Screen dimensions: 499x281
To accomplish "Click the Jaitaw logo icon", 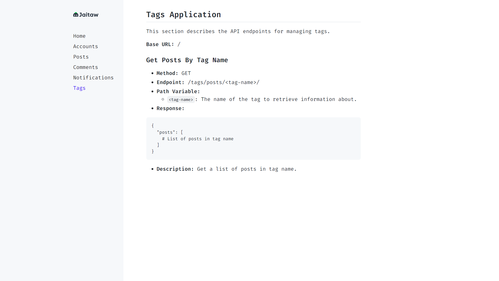I will click(76, 15).
